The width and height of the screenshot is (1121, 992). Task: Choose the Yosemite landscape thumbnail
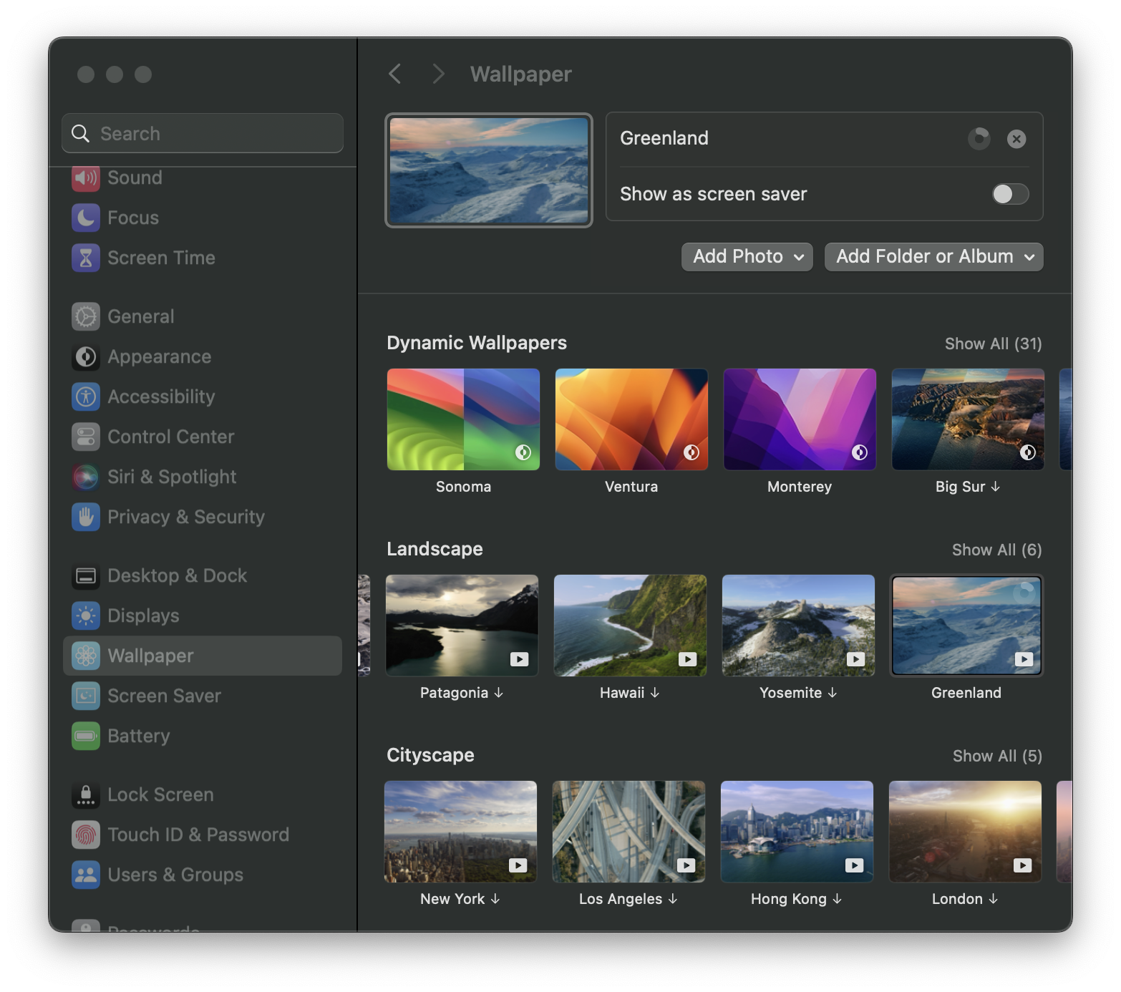point(798,626)
